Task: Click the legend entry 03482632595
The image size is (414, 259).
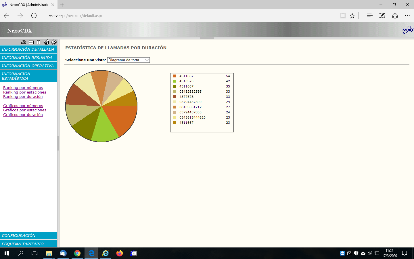Action: point(190,92)
